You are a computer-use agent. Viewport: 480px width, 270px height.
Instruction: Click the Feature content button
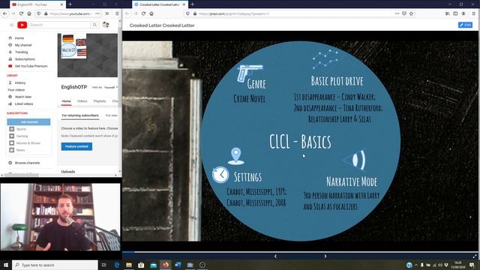click(x=76, y=146)
